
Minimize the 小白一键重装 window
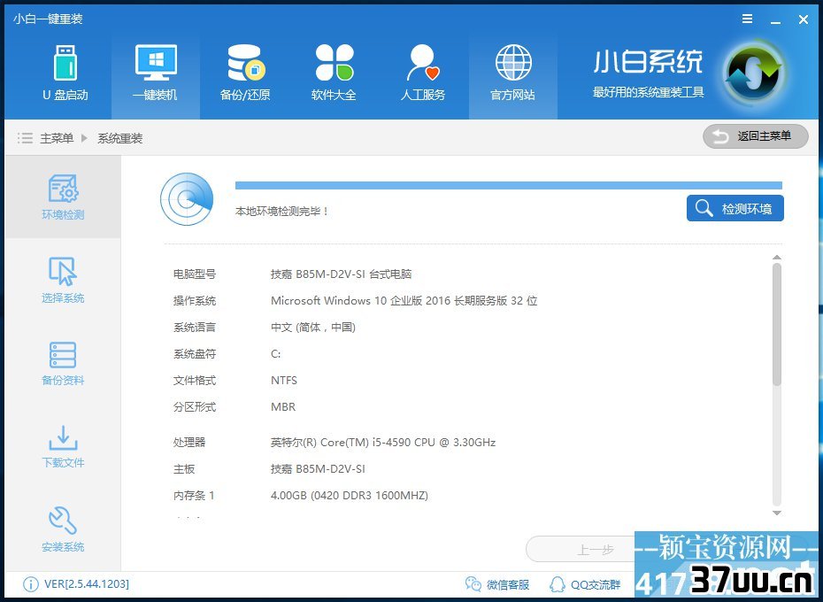[776, 21]
